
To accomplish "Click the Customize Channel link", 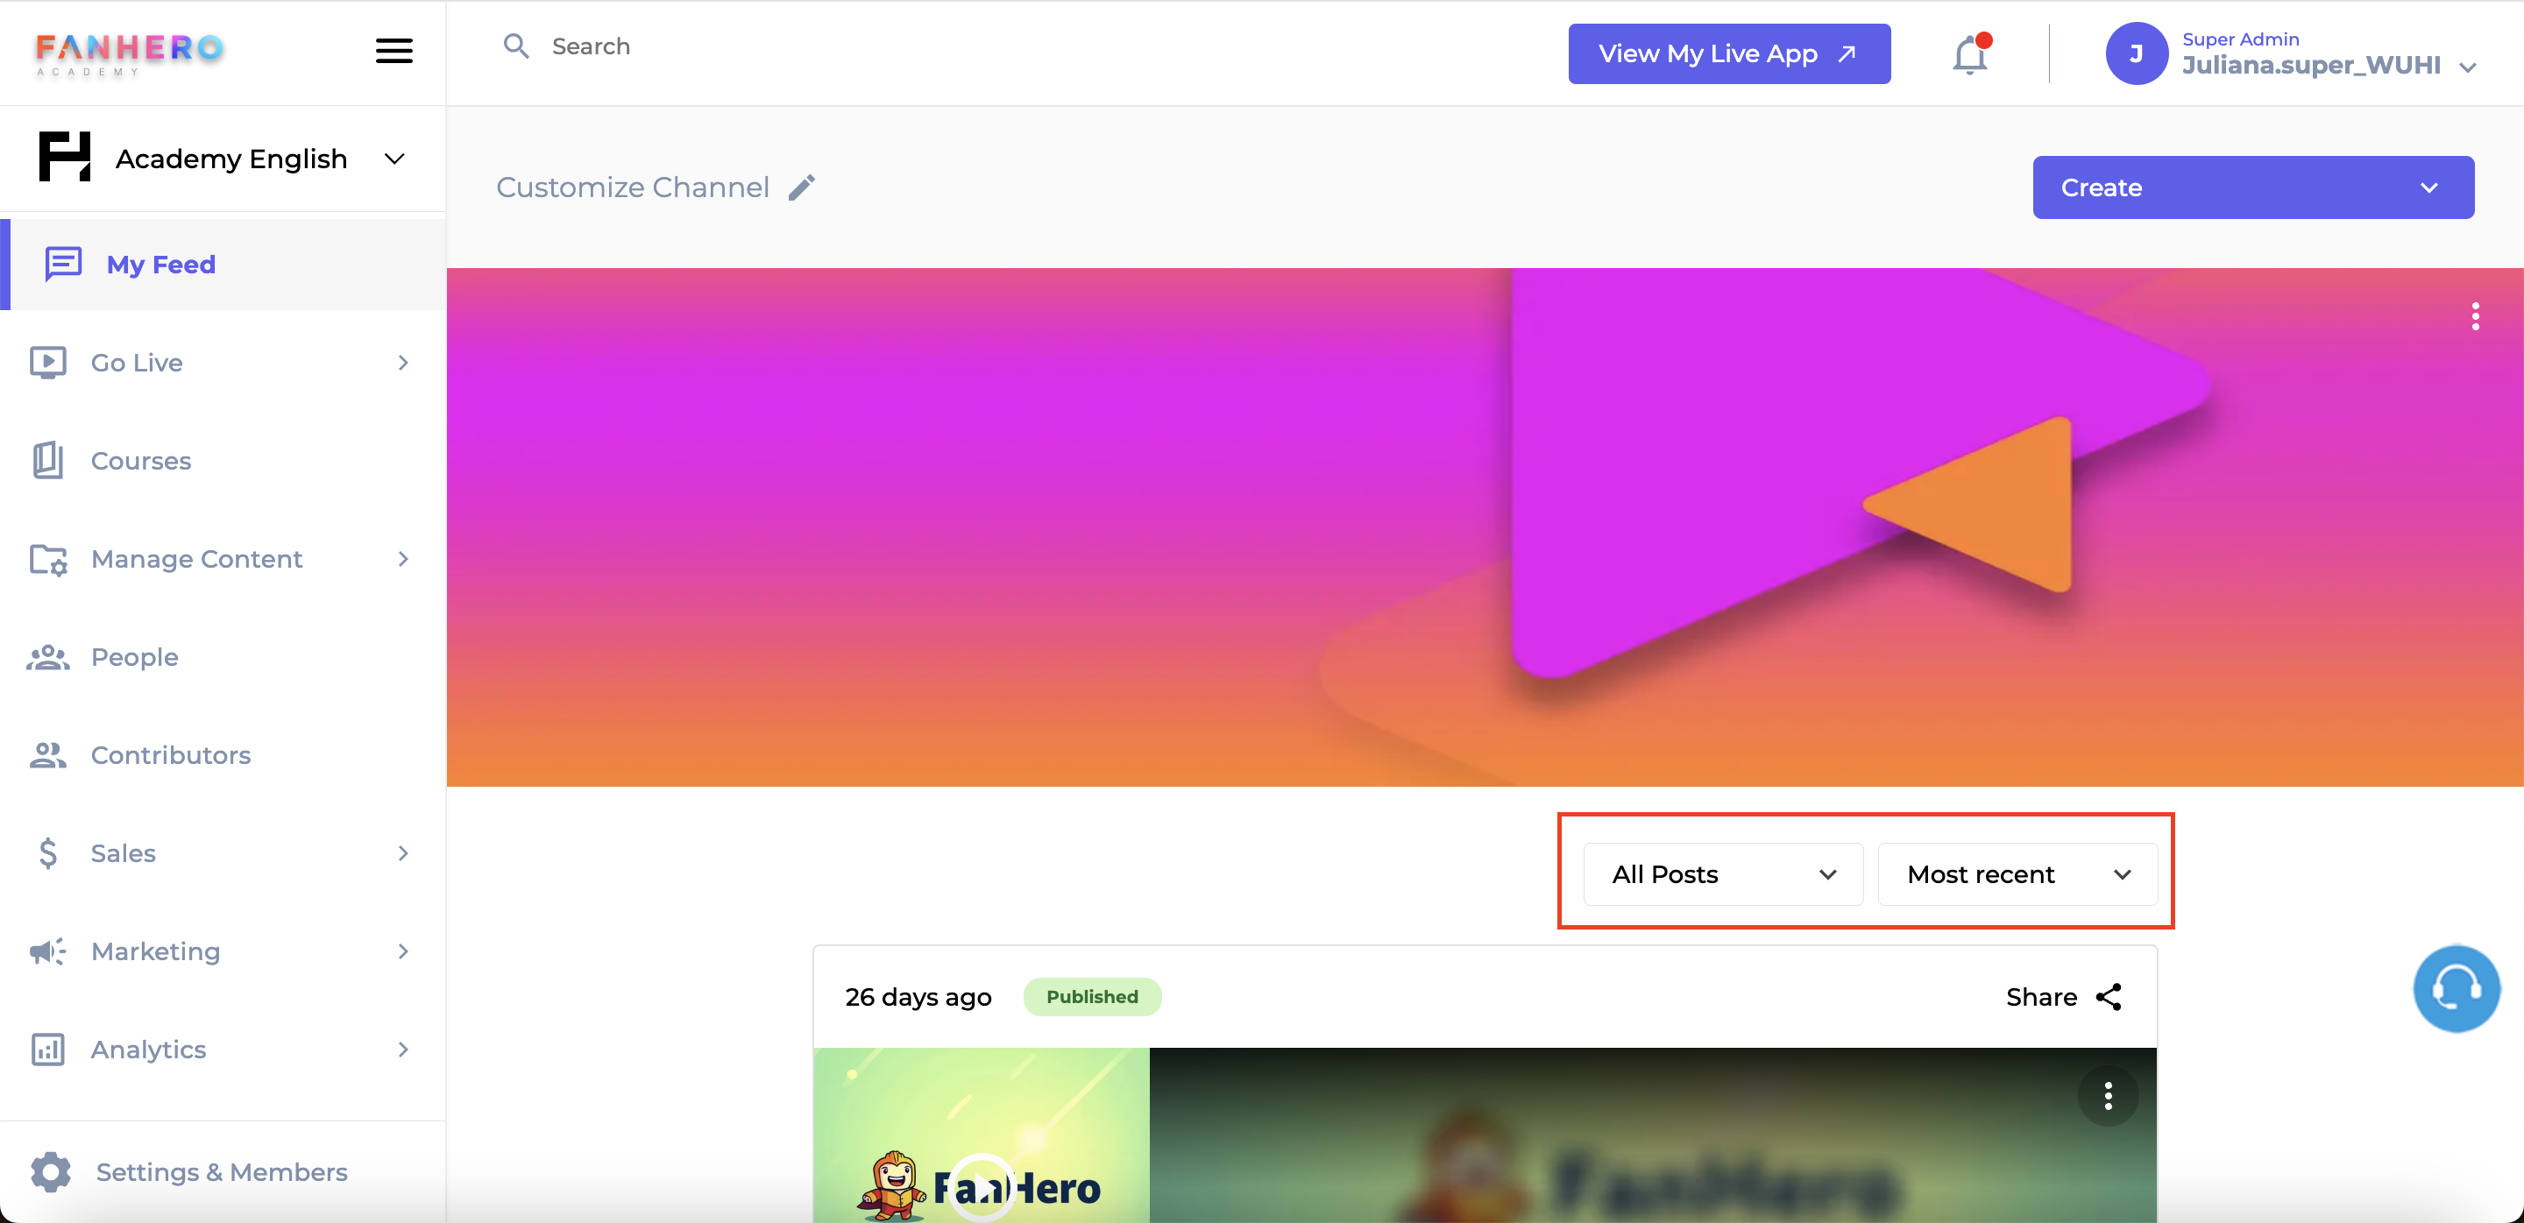I will click(633, 187).
